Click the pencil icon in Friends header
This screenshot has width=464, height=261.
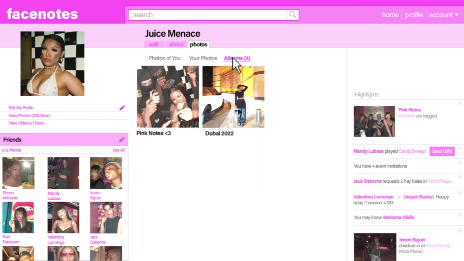[x=122, y=140]
